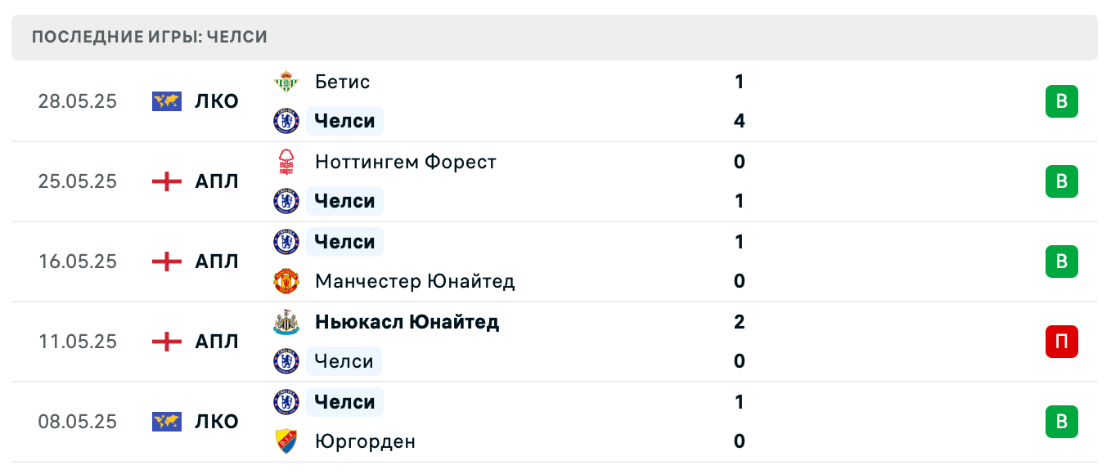Screen dimensions: 1111x474
Task: Click the England flag icon for 25.05.25
Action: 167,181
